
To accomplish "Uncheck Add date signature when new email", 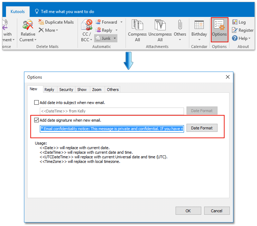I will point(36,120).
